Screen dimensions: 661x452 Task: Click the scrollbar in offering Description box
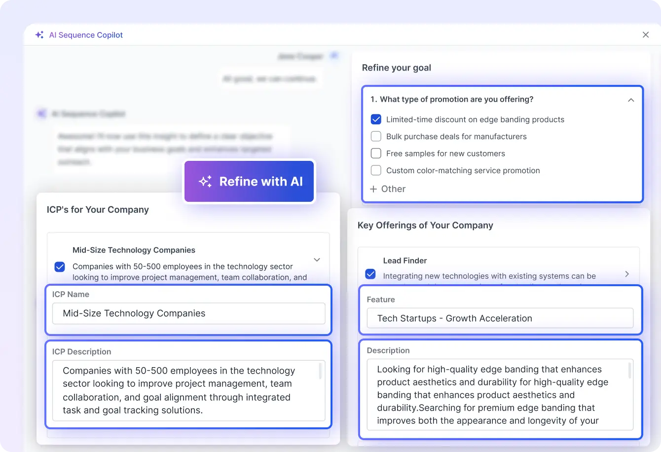pos(629,371)
